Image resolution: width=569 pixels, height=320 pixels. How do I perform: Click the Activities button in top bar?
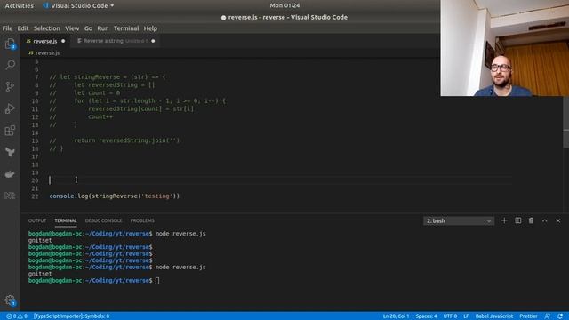[x=20, y=6]
